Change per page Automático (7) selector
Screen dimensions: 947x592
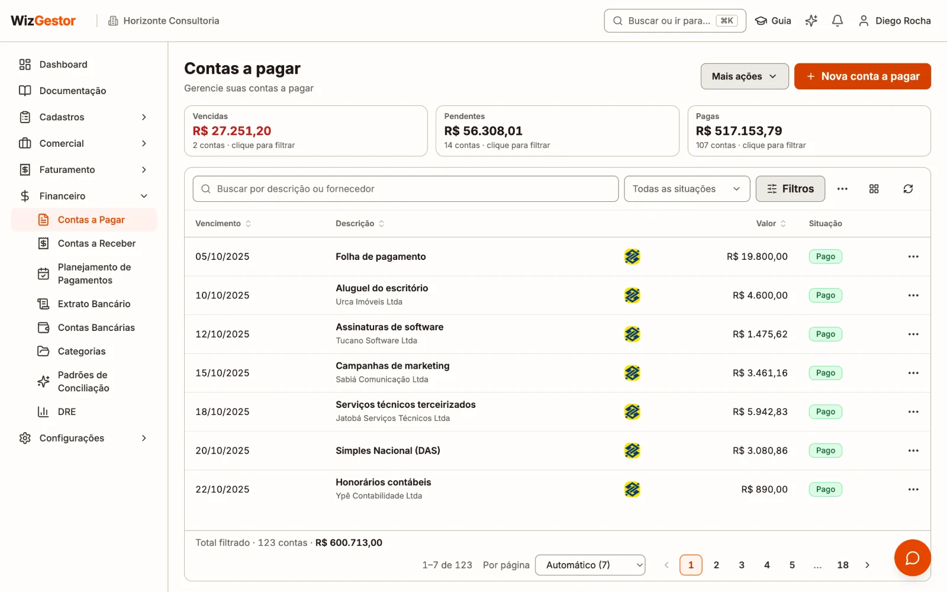[x=590, y=565]
